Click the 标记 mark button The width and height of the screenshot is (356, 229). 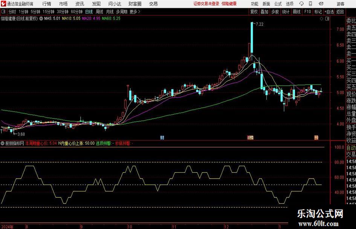318,12
